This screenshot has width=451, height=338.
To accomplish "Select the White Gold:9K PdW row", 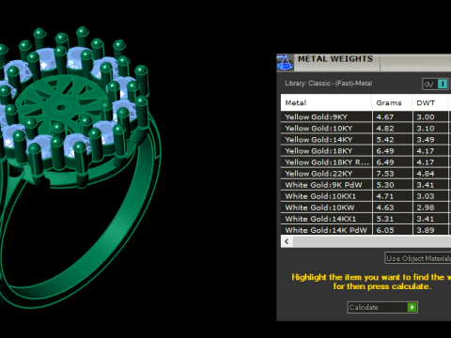I will pyautogui.click(x=365, y=185).
